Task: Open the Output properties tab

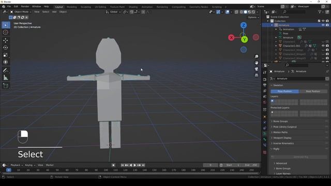Action: [265, 85]
